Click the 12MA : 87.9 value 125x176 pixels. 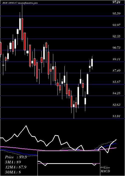tap(16, 167)
